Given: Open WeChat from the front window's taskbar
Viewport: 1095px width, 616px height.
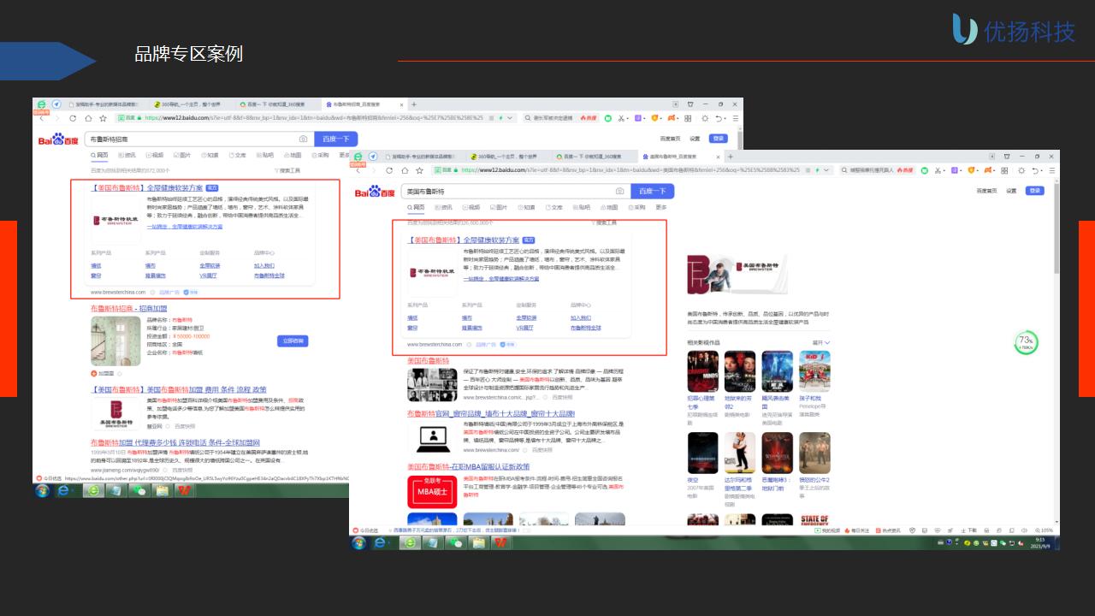Looking at the screenshot, I should pos(454,543).
